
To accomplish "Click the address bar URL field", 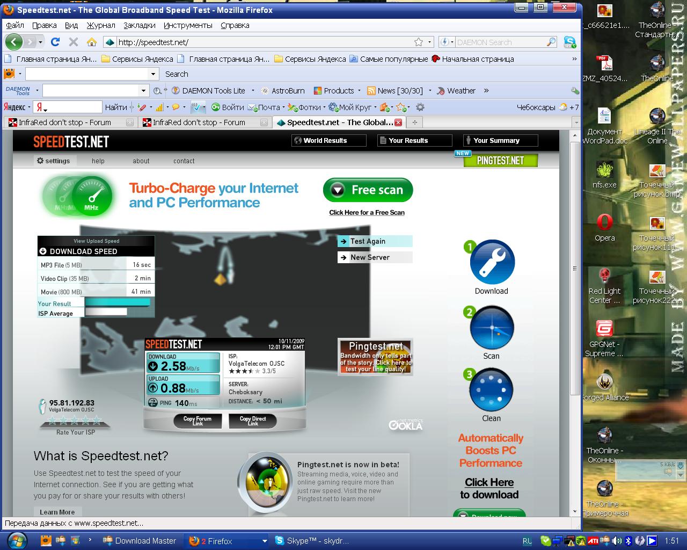I will (263, 42).
